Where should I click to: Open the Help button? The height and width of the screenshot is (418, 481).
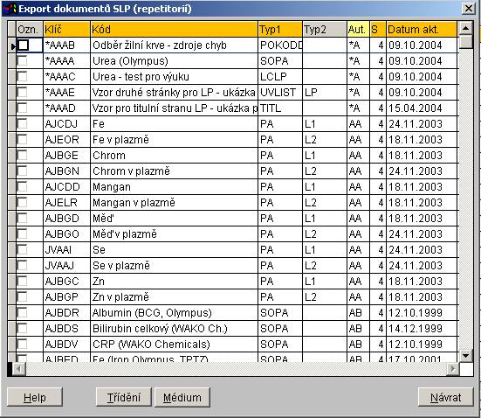click(35, 397)
